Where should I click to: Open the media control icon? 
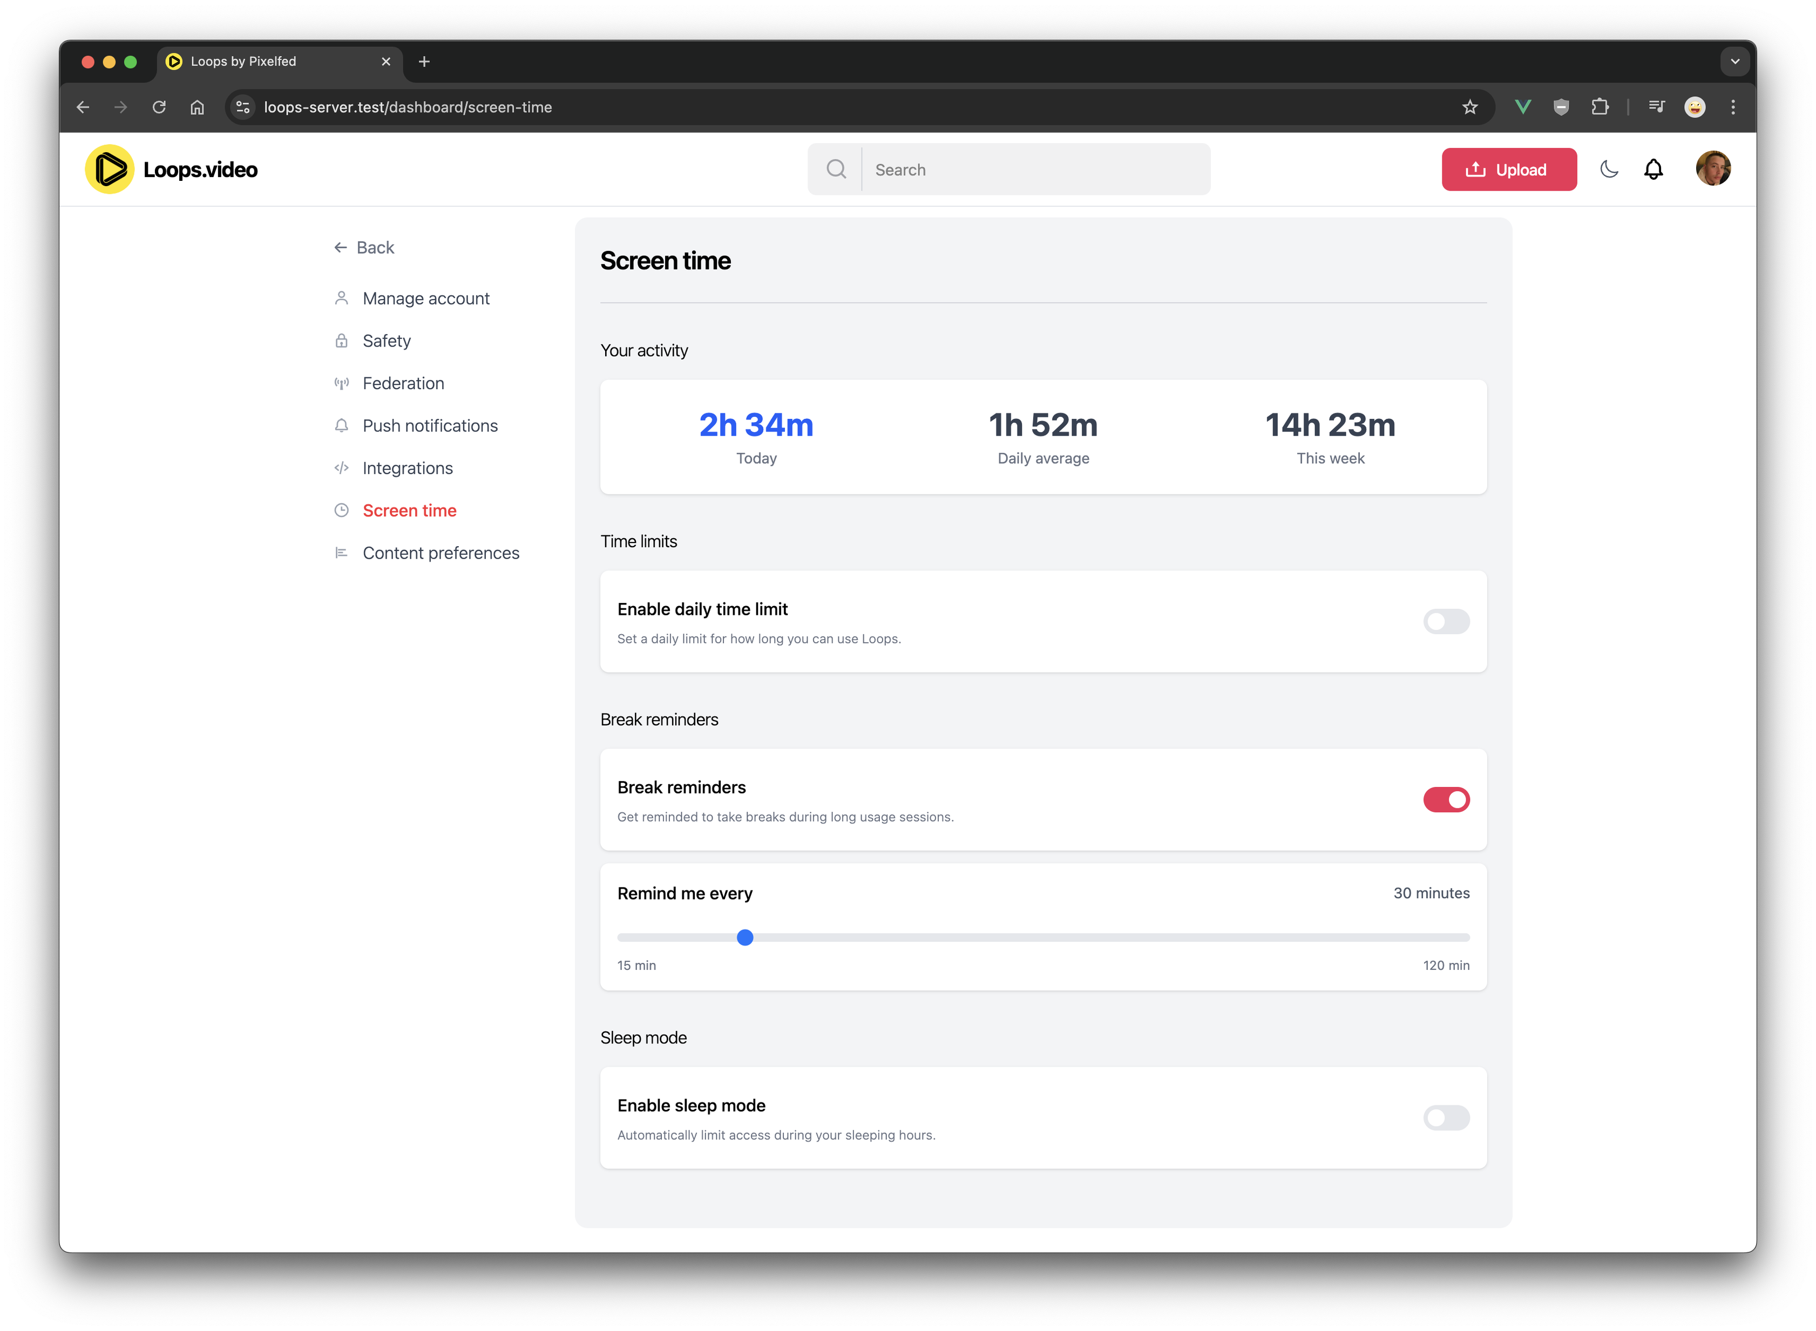[x=1656, y=107]
